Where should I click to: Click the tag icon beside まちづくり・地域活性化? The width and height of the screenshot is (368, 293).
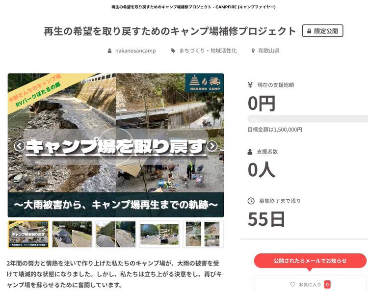click(x=173, y=51)
